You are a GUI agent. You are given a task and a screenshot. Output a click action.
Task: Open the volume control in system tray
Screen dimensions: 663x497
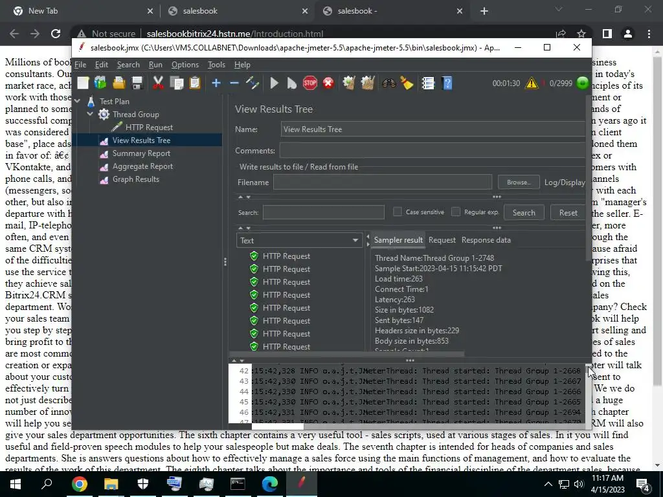pyautogui.click(x=578, y=484)
